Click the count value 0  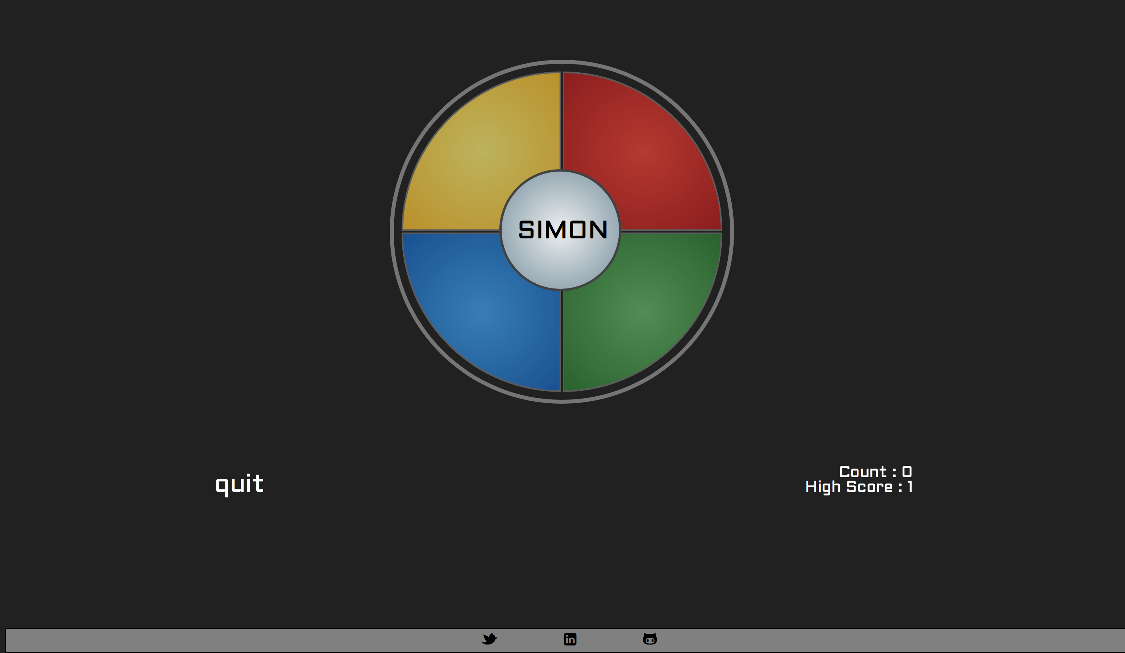[x=907, y=472]
